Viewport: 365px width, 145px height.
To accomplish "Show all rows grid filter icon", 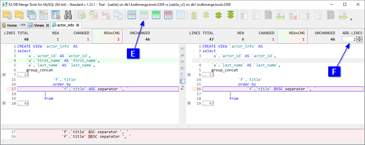I will (x=132, y=15).
